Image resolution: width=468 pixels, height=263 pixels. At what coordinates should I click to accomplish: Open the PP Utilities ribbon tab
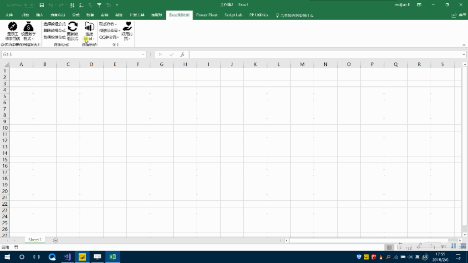pyautogui.click(x=259, y=15)
